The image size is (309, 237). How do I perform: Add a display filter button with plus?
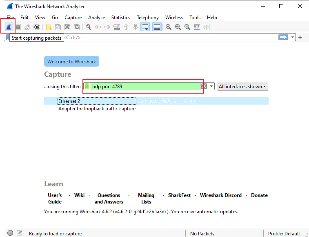tap(300, 37)
